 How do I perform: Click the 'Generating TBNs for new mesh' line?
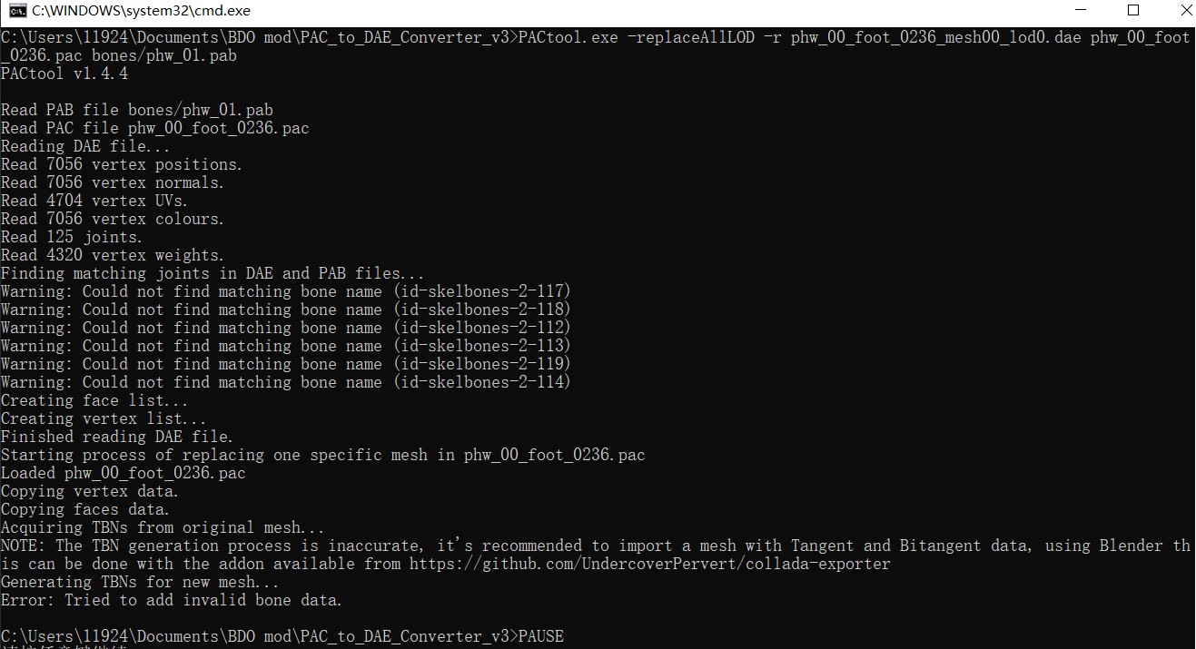point(141,582)
